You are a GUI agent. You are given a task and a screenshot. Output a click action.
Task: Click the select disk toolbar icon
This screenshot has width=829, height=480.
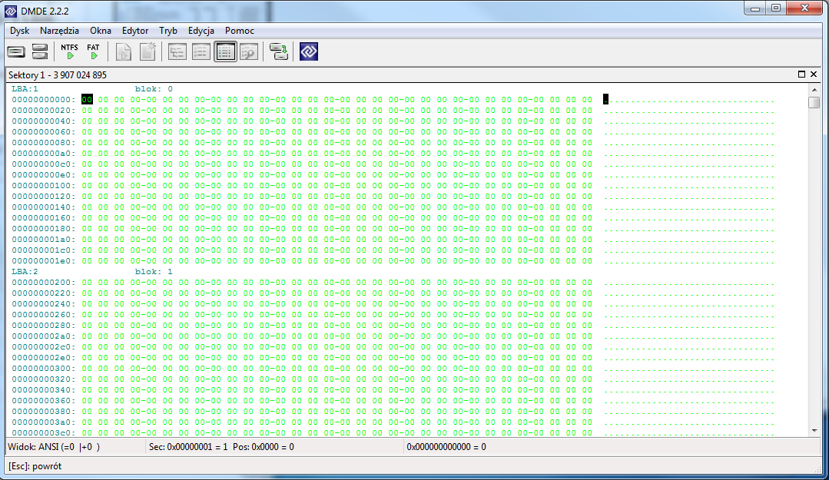click(x=16, y=51)
